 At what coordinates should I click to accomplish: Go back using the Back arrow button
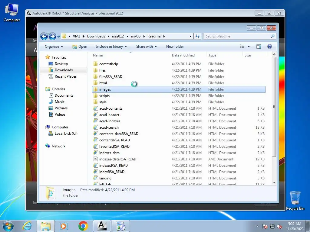[44, 36]
